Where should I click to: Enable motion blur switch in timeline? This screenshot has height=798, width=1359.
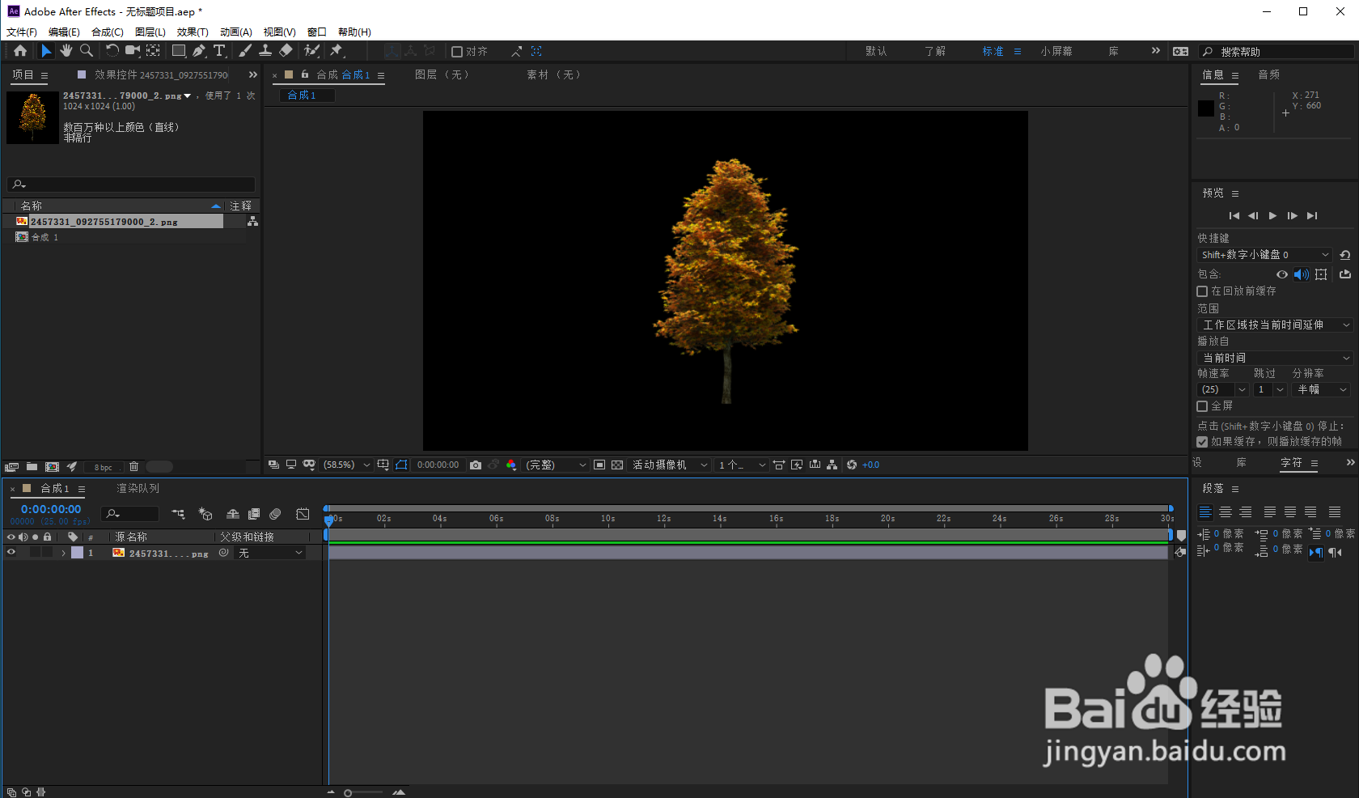tap(275, 514)
